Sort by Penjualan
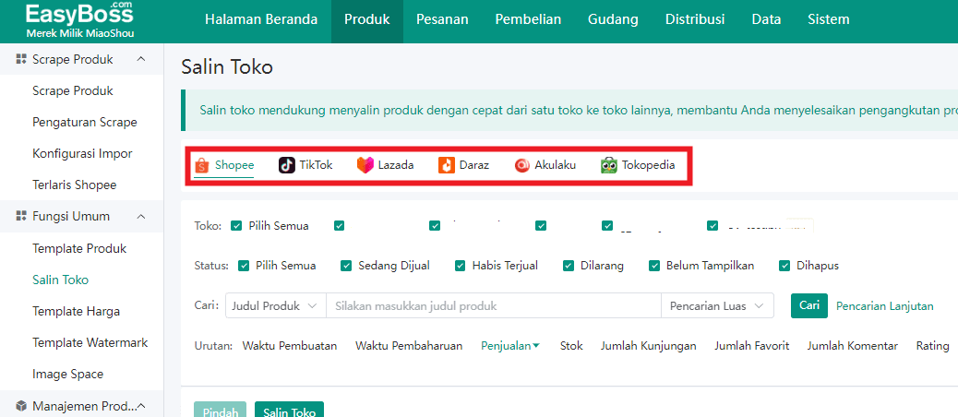 (x=510, y=346)
